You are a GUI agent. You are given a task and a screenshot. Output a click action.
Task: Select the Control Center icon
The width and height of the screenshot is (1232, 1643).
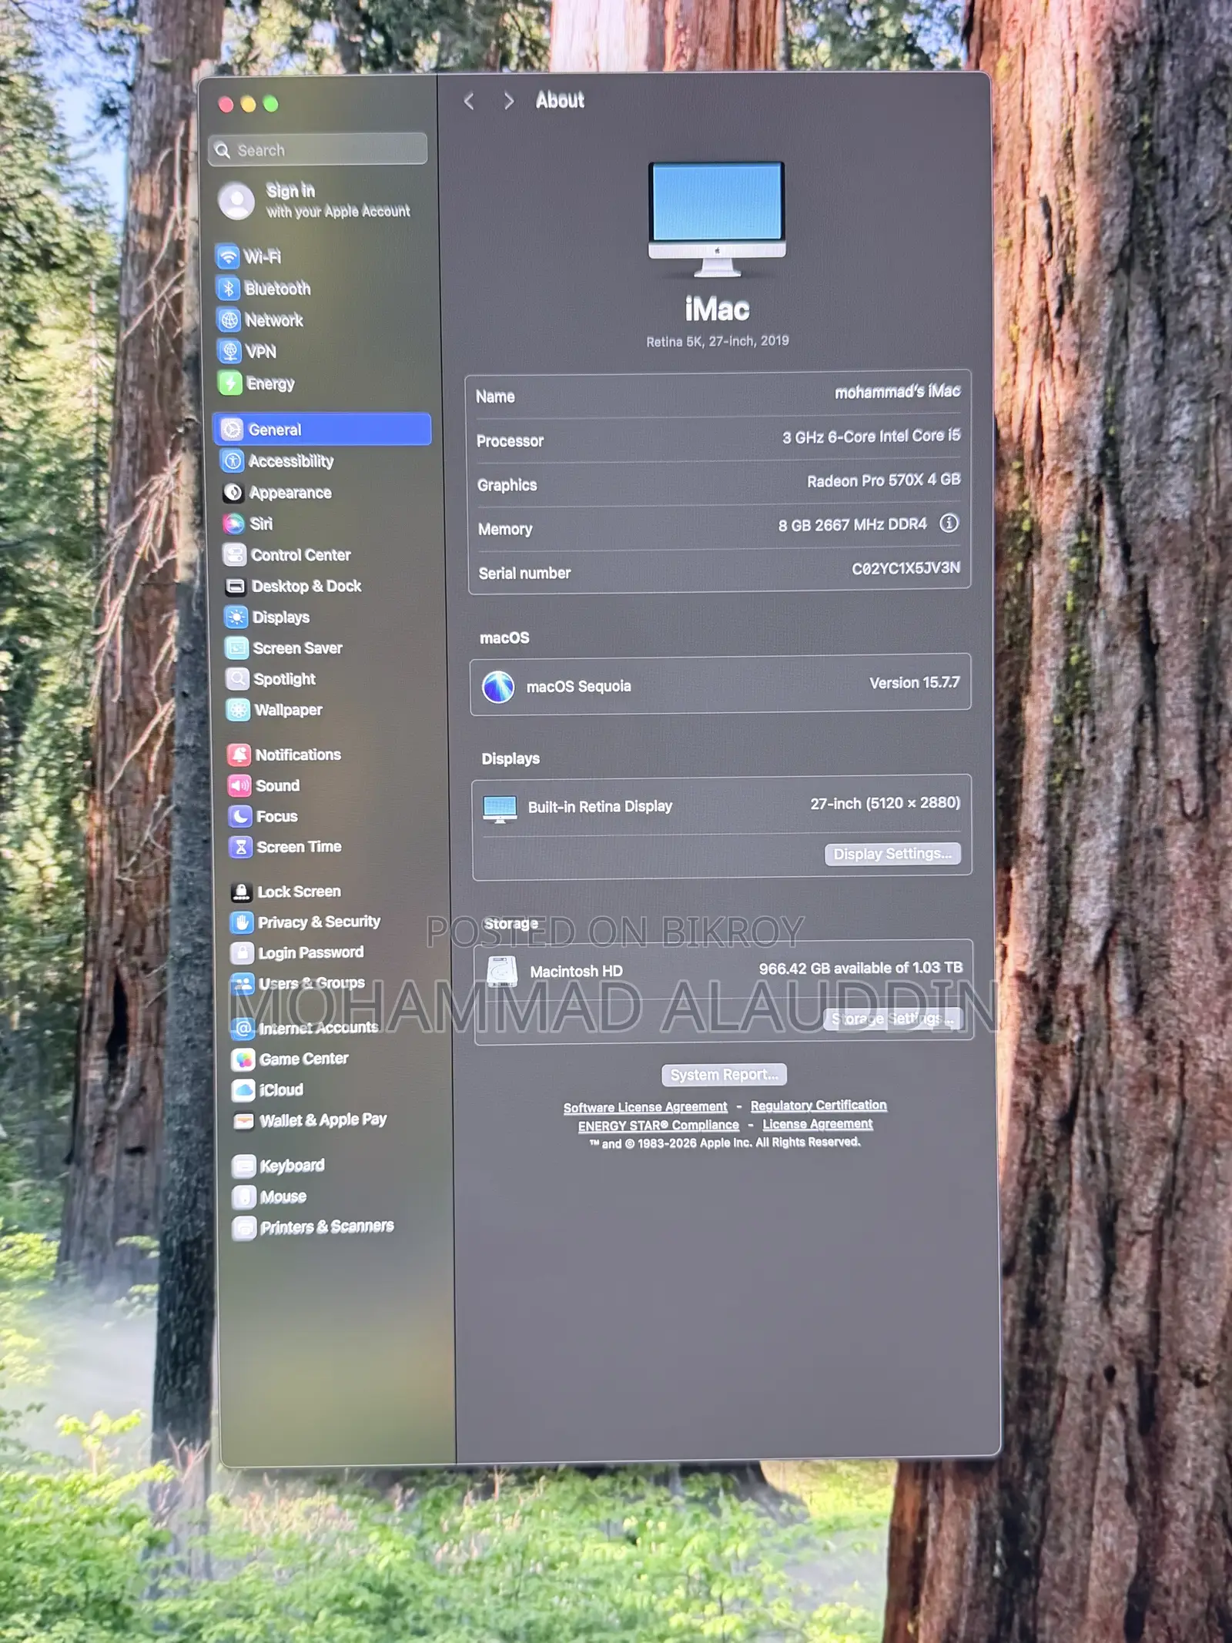[x=235, y=554]
